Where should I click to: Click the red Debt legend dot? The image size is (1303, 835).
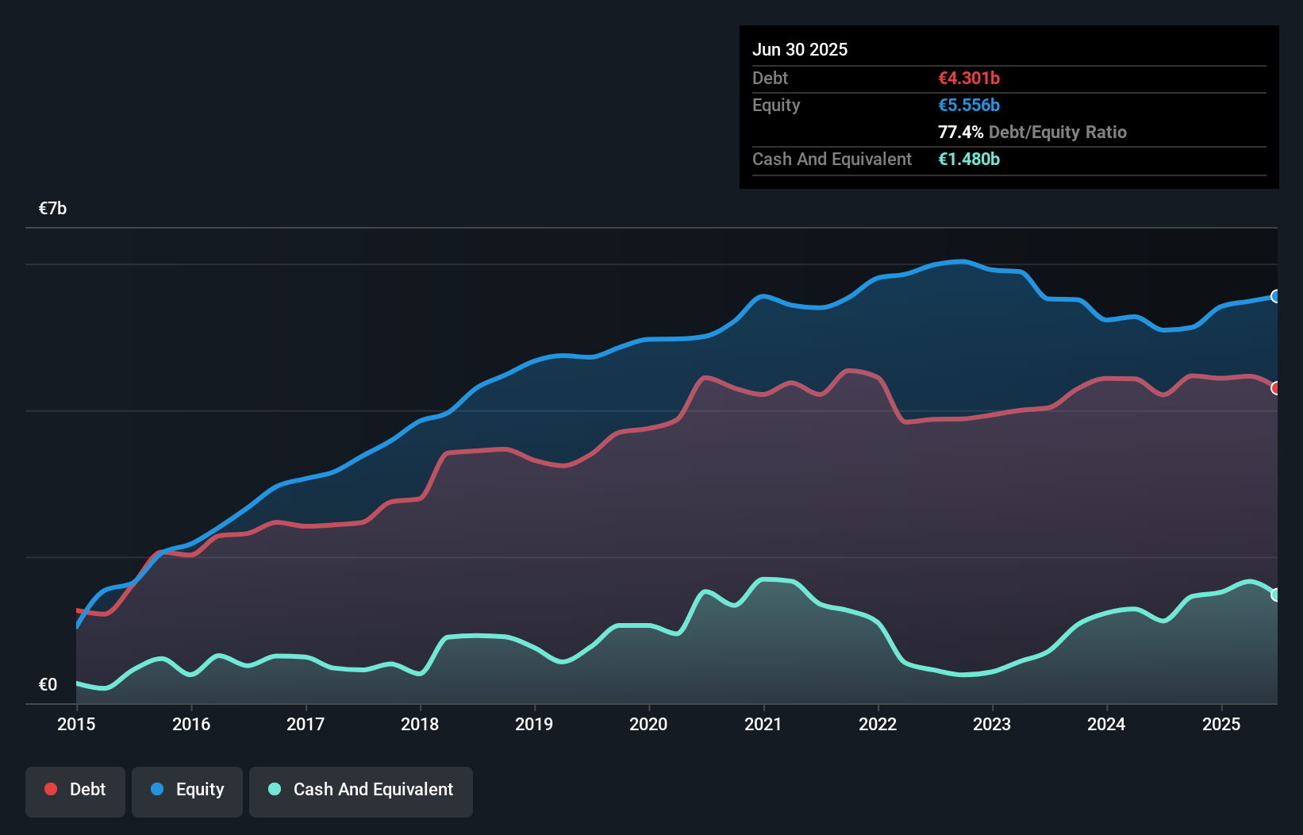(49, 789)
